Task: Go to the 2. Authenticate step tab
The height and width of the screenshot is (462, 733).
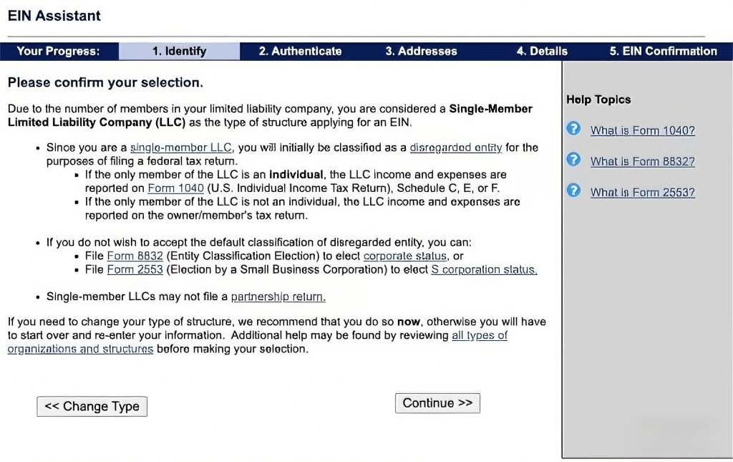Action: point(300,51)
